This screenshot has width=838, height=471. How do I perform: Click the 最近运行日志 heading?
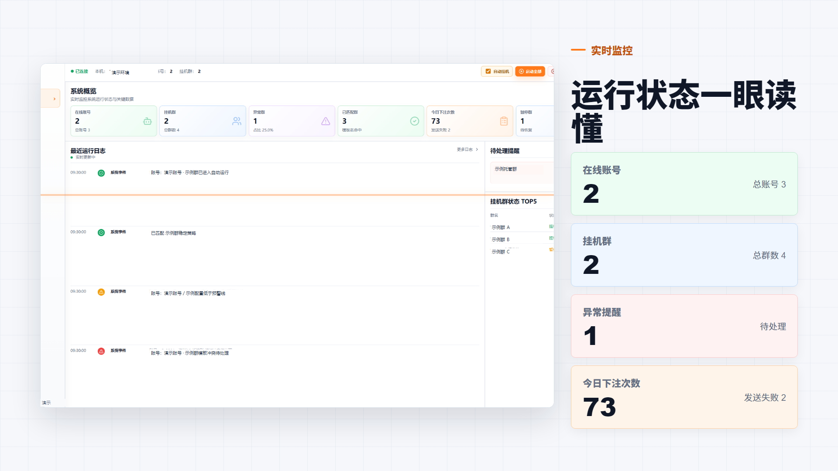coord(88,151)
